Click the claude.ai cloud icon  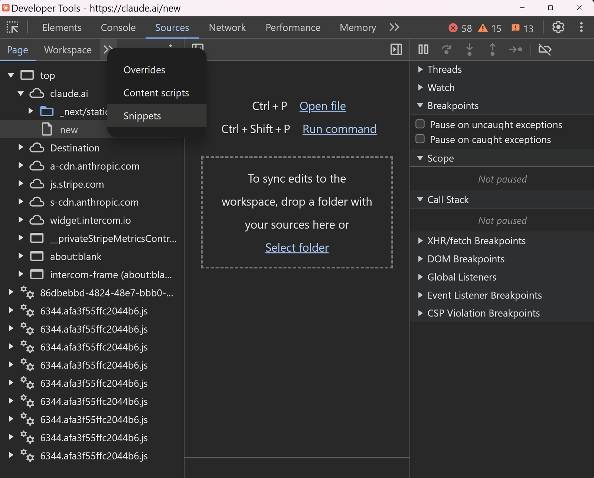pos(37,94)
